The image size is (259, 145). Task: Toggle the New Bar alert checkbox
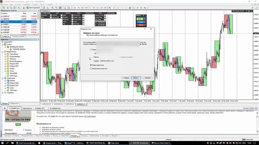(x=83, y=24)
